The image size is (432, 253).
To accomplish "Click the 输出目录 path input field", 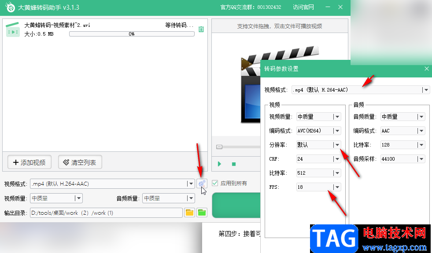I will [x=106, y=213].
